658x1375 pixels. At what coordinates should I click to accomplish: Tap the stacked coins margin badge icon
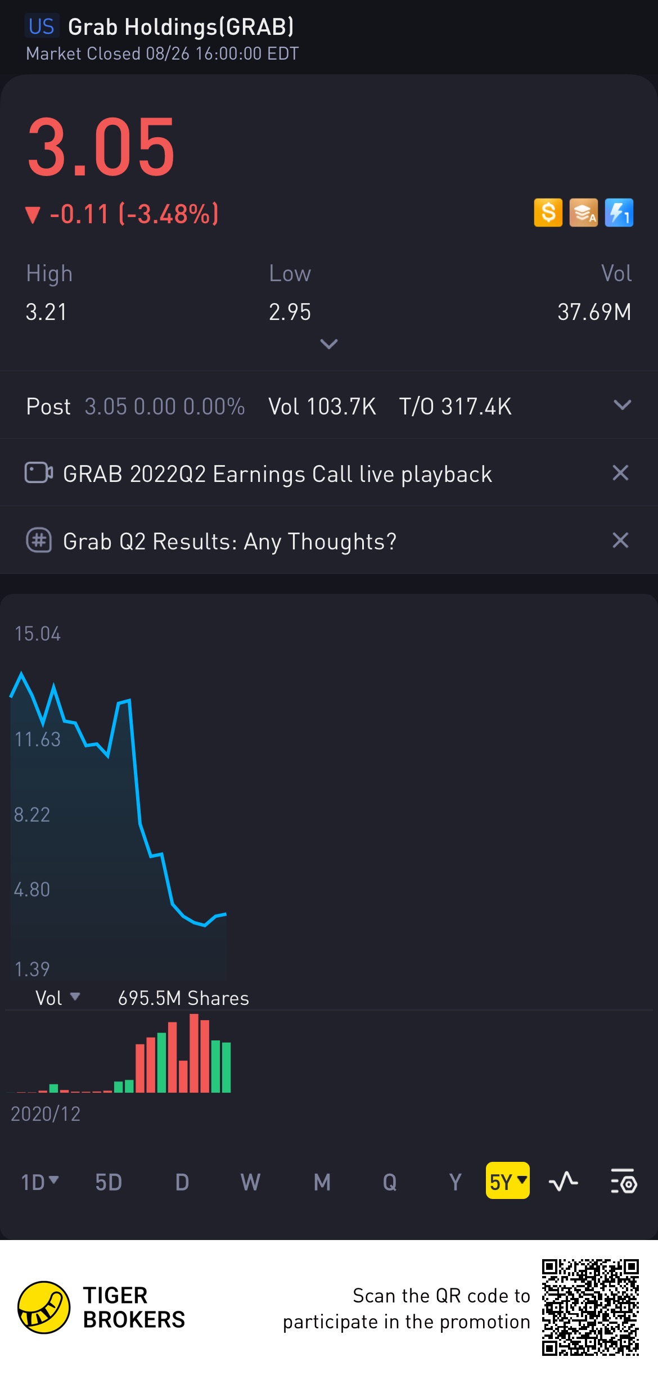pyautogui.click(x=583, y=213)
